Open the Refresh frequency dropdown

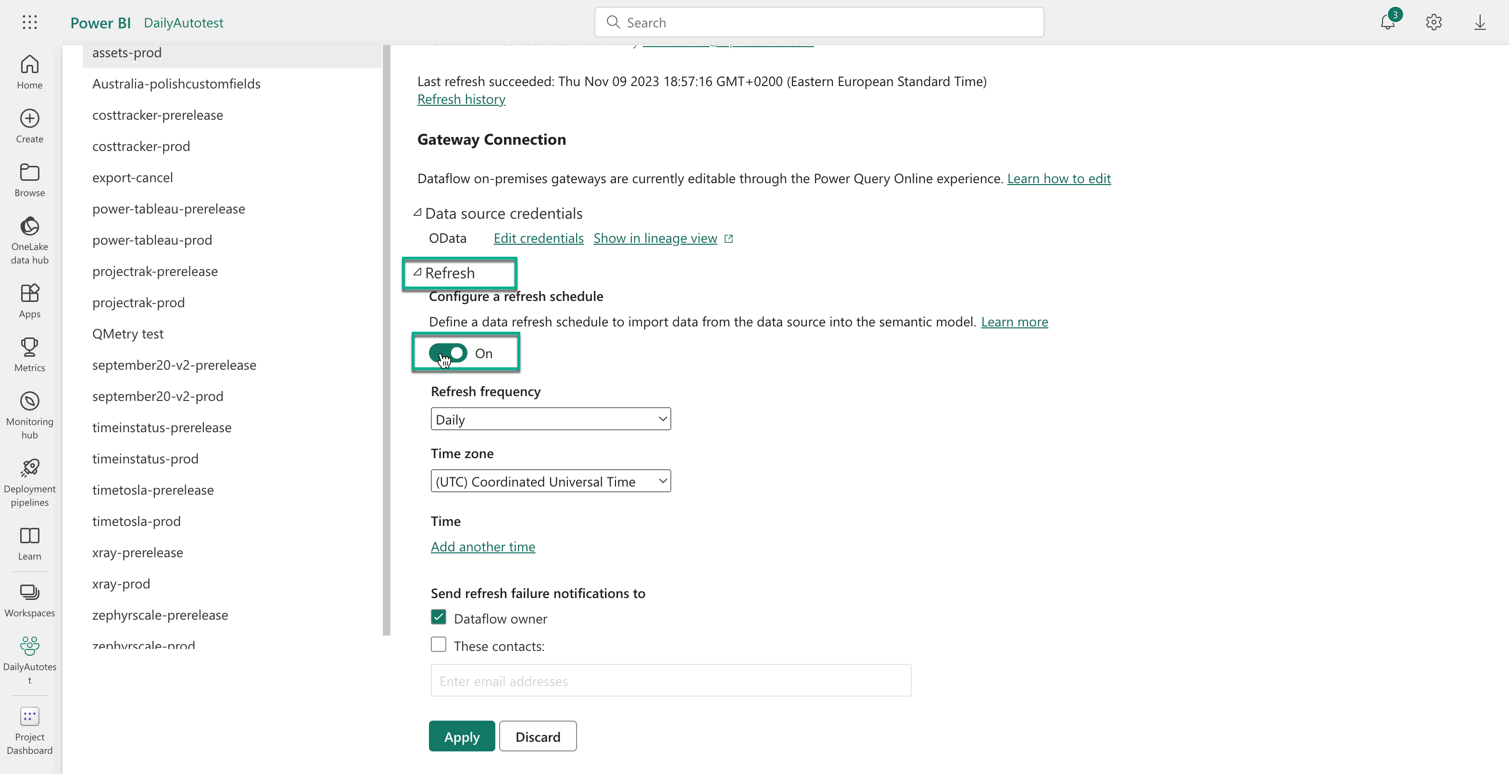tap(550, 419)
